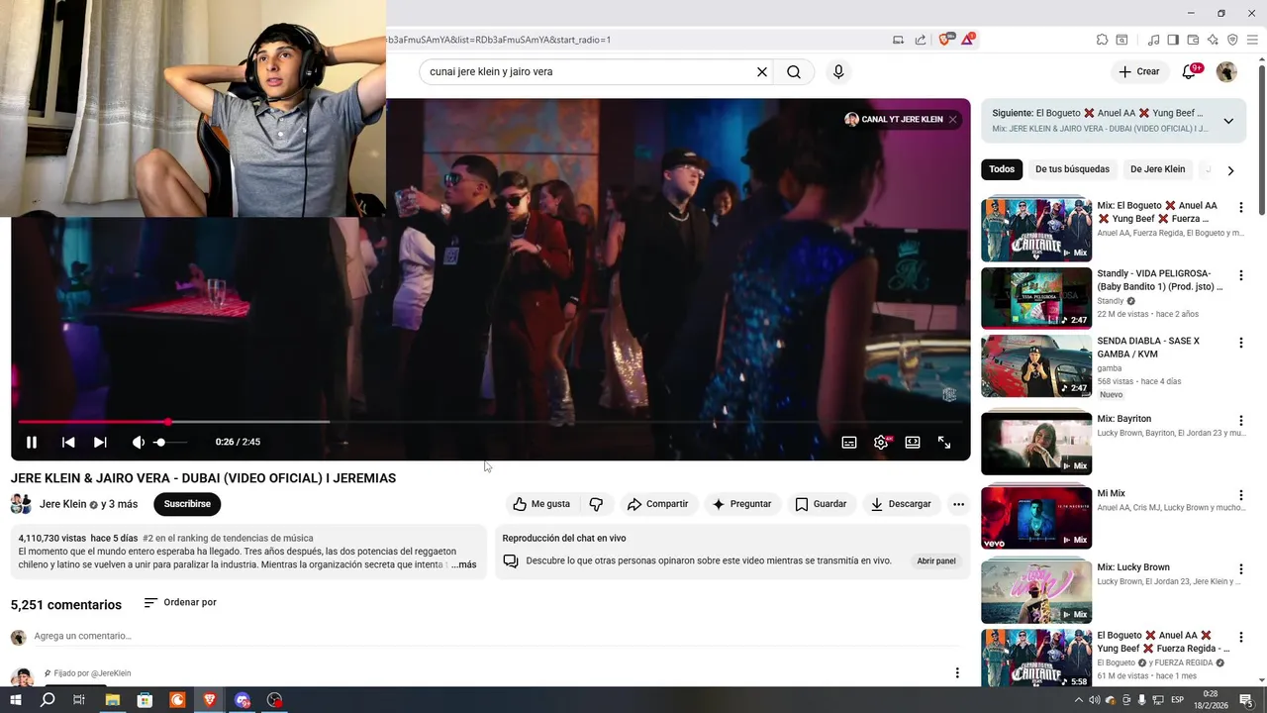Click the Brave Rewards triangle icon
Image resolution: width=1267 pixels, height=713 pixels.
coord(967,40)
